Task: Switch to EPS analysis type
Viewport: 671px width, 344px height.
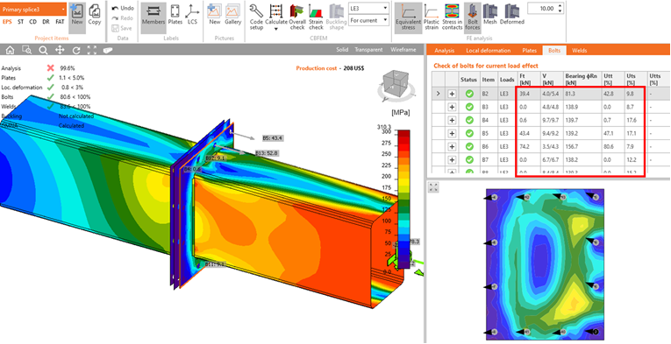Action: point(7,22)
